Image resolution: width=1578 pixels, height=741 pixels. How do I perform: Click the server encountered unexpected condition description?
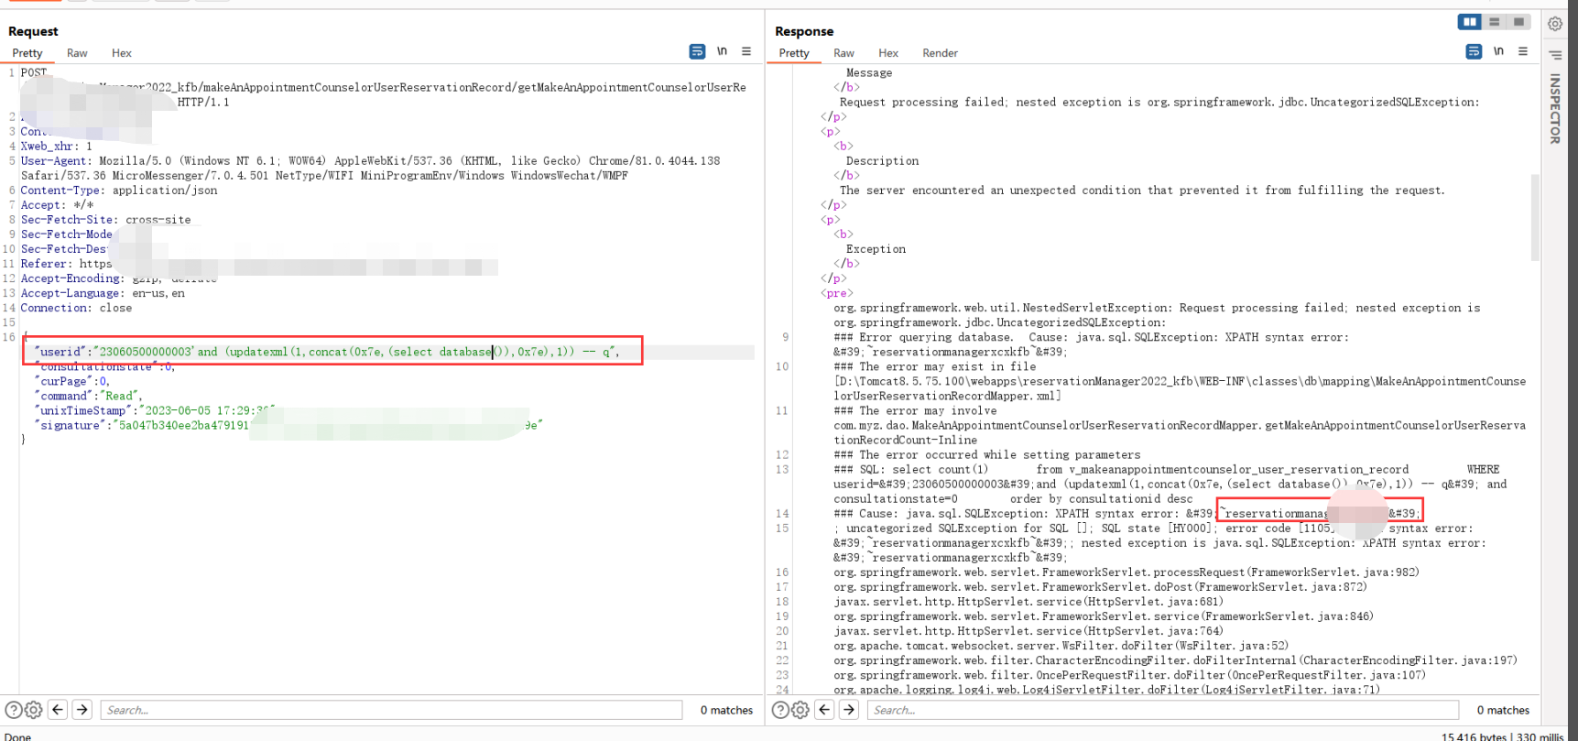click(1141, 191)
